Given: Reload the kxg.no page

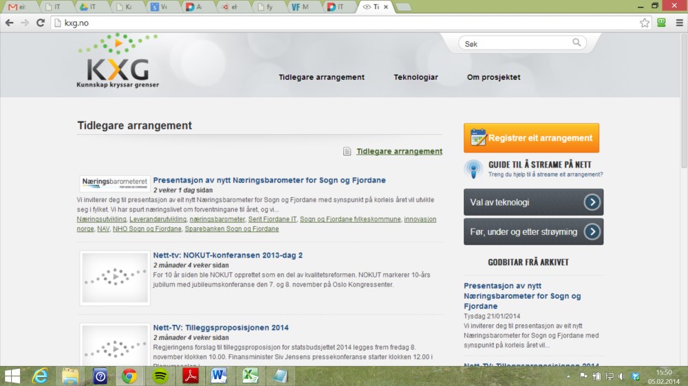Looking at the screenshot, I should [41, 23].
